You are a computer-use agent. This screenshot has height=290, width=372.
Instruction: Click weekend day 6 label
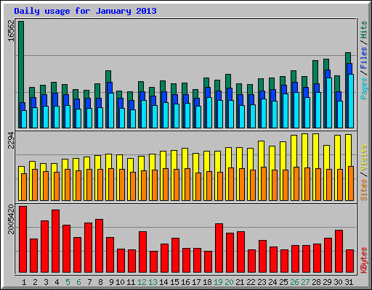(78, 282)
